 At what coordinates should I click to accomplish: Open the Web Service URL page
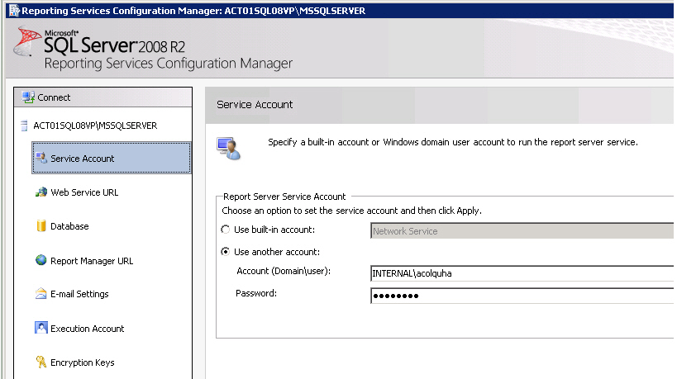click(x=84, y=192)
